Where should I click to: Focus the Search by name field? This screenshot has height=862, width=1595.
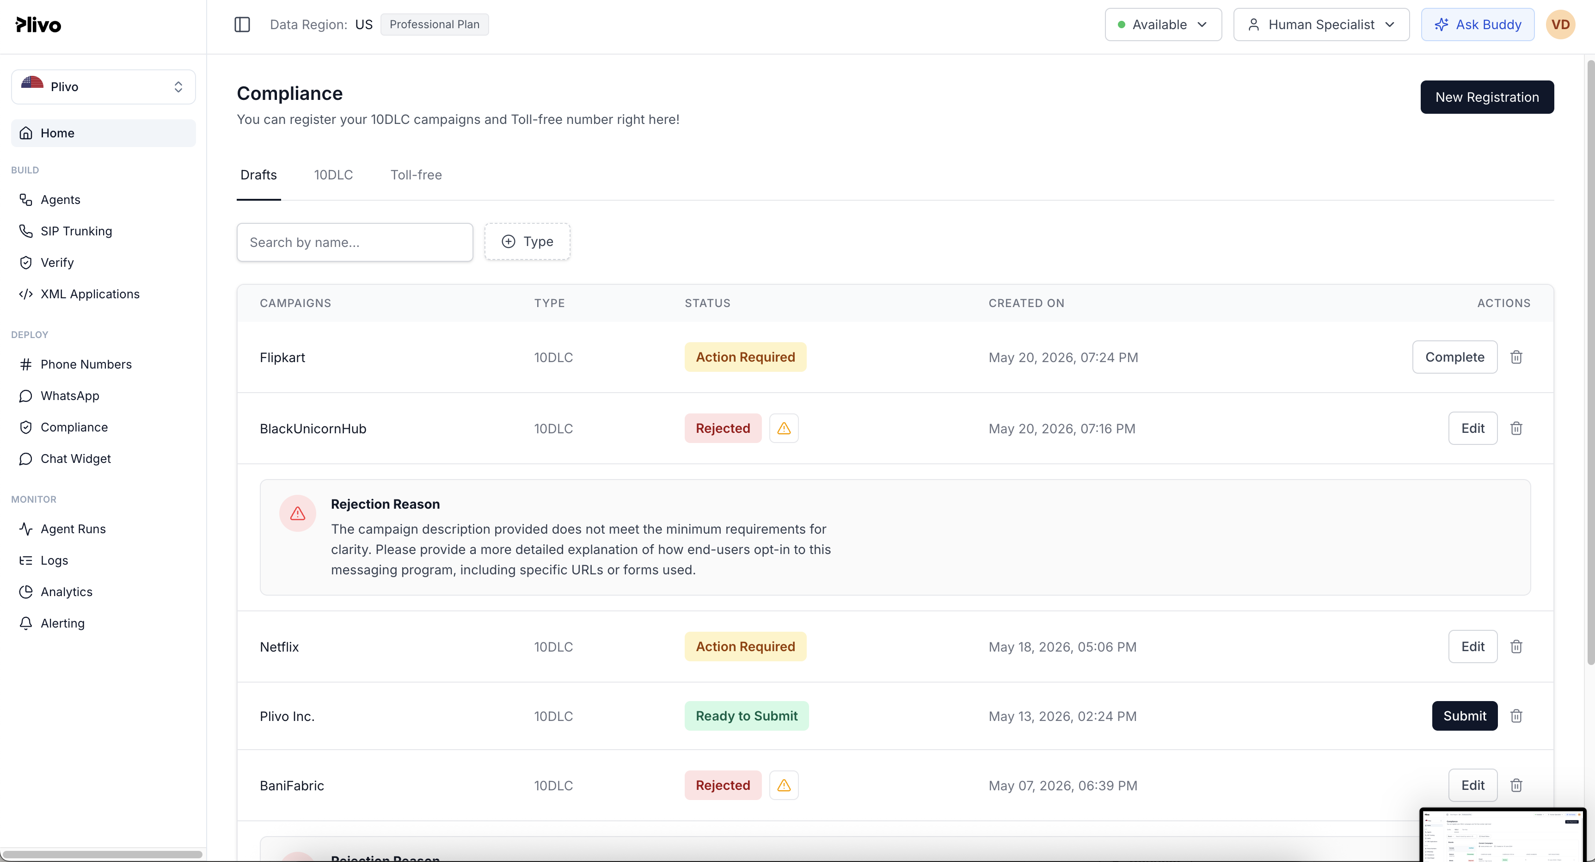pyautogui.click(x=355, y=242)
